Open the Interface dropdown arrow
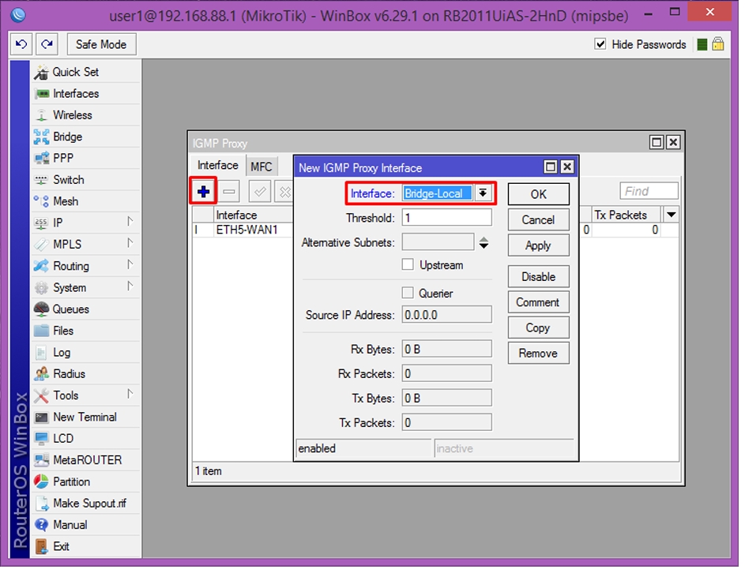The image size is (745, 573). [x=483, y=193]
